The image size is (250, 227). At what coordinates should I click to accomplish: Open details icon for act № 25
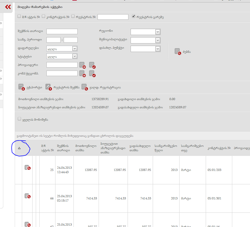coord(27,168)
